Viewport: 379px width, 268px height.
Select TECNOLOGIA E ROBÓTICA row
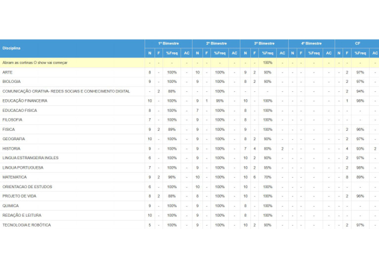(27, 225)
